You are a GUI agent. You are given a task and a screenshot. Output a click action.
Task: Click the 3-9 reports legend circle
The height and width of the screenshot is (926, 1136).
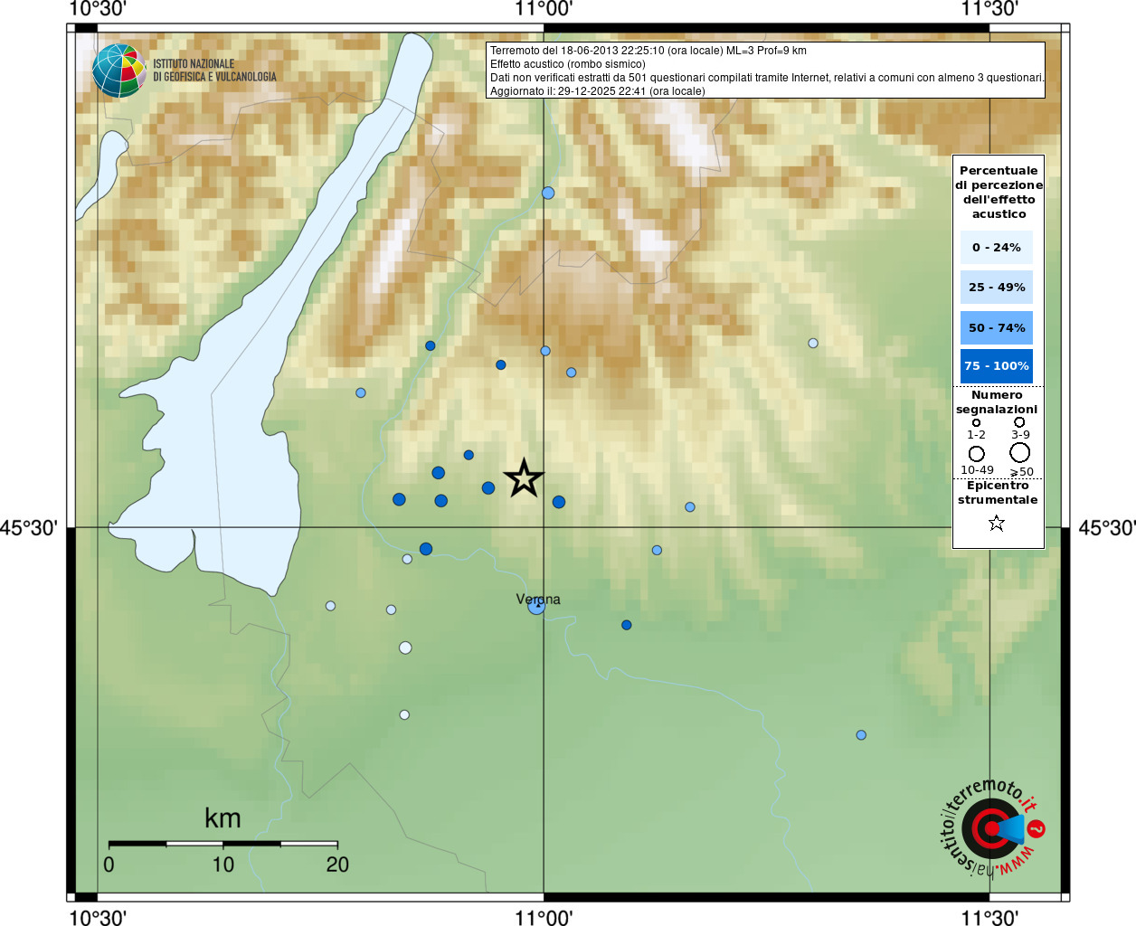pyautogui.click(x=1019, y=422)
